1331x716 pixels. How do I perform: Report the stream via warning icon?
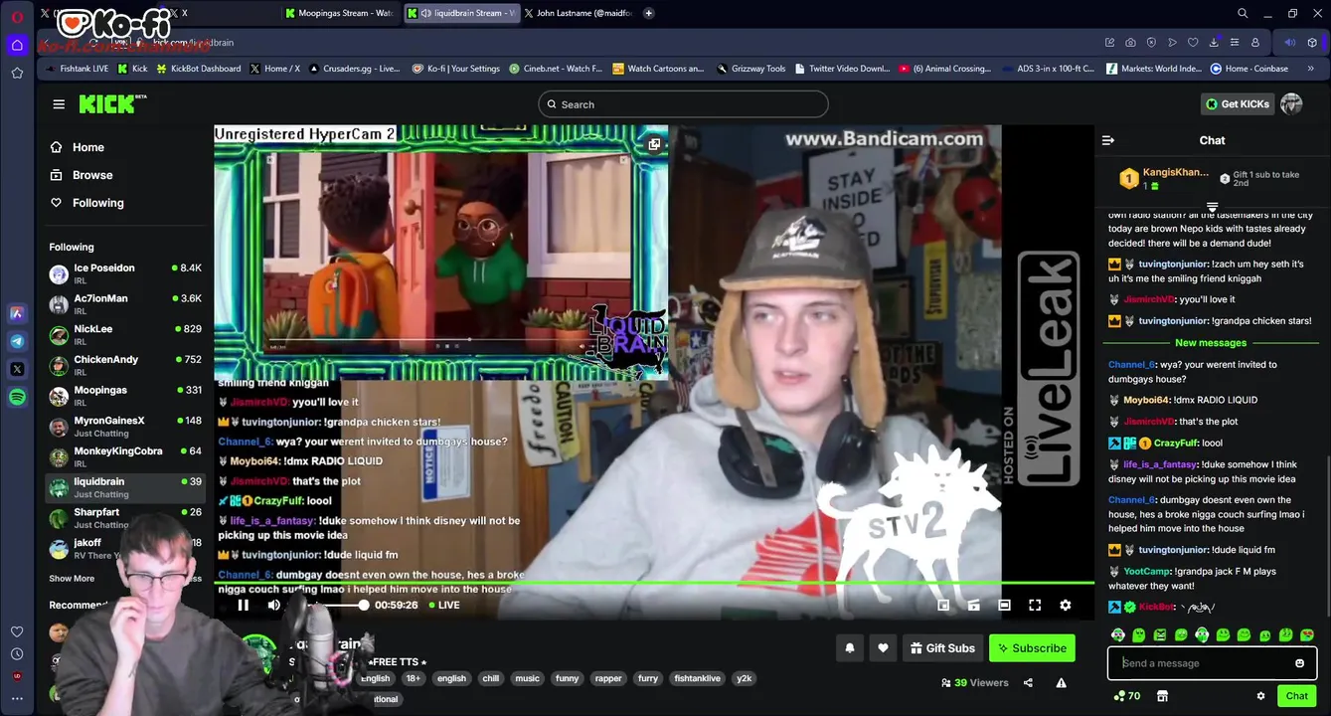coord(1061,683)
